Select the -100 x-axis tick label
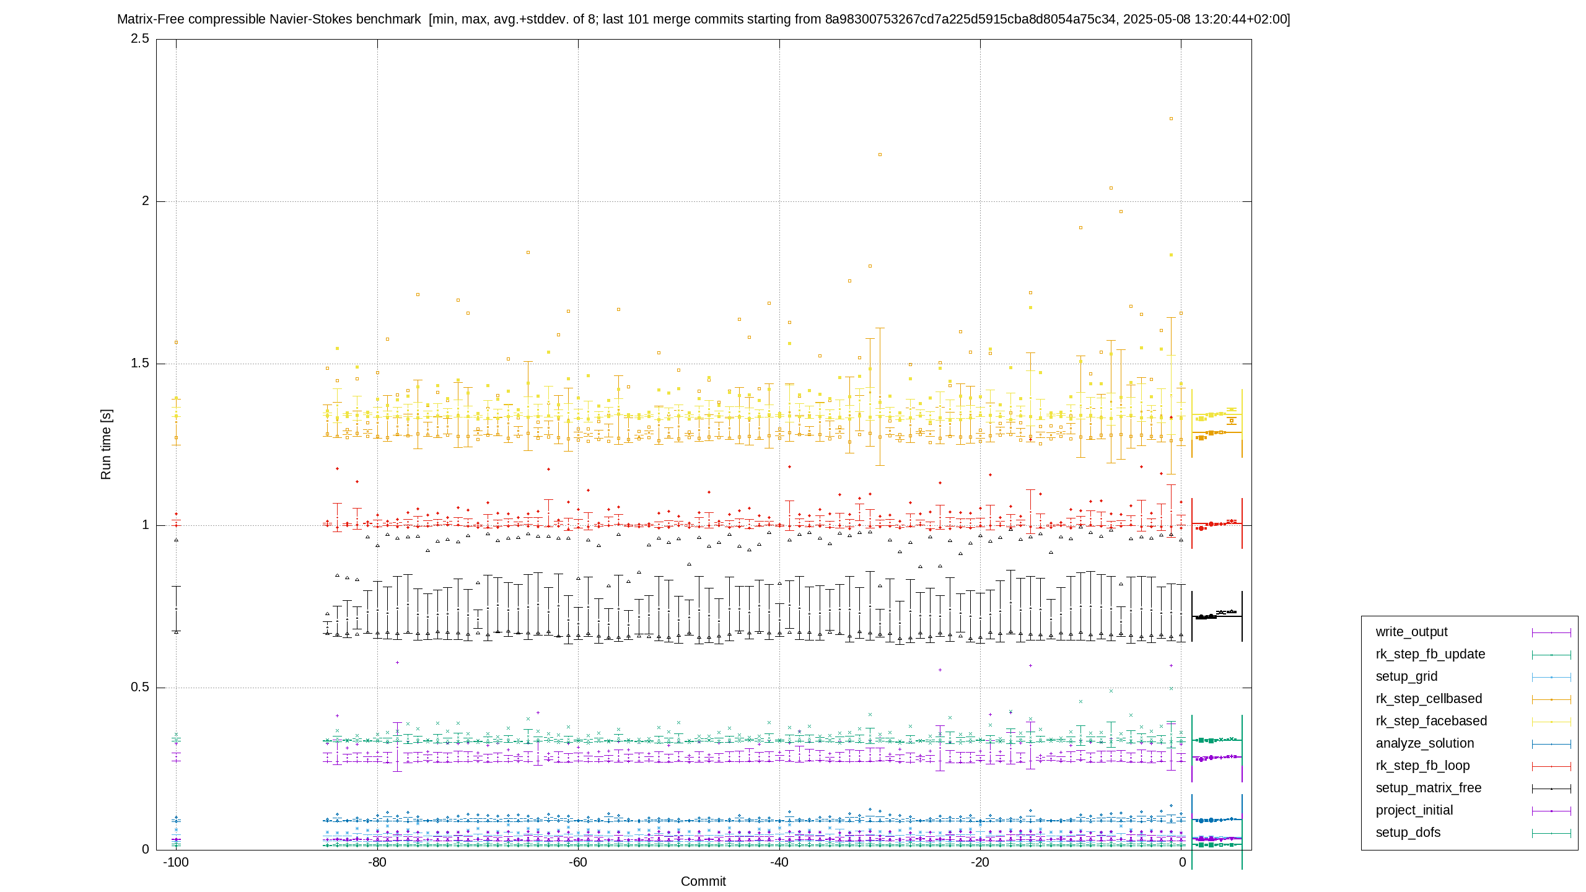 176,862
